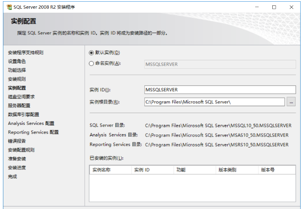
Task: Click 服务器配置 step in sidebar
Action: (x=19, y=106)
